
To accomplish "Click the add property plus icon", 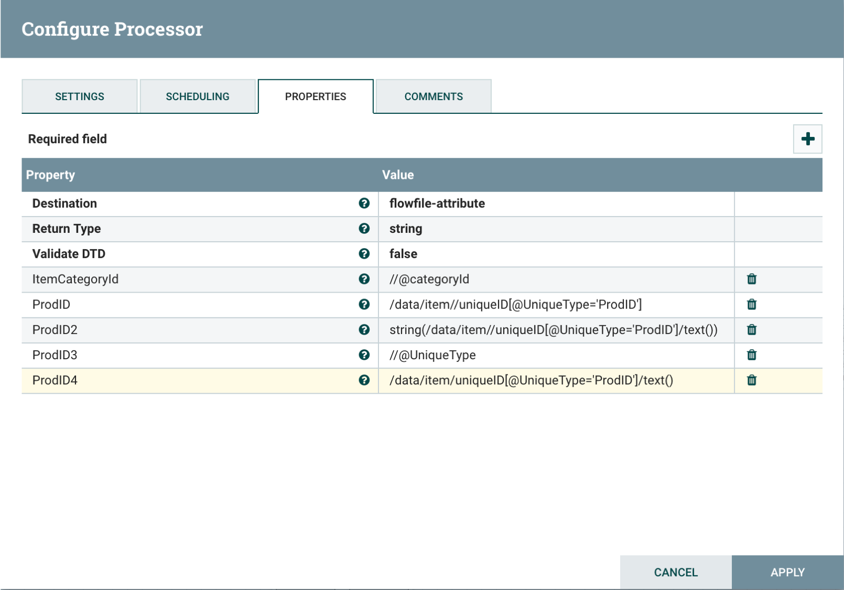I will tap(807, 138).
